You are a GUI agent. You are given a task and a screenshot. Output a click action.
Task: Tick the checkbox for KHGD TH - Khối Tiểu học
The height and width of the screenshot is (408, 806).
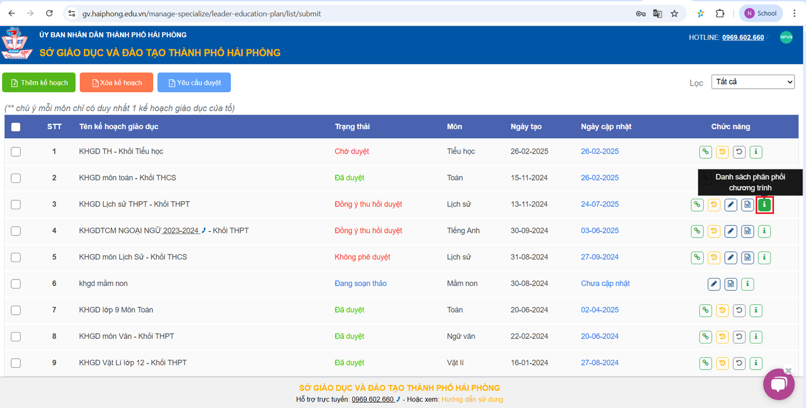pos(16,152)
